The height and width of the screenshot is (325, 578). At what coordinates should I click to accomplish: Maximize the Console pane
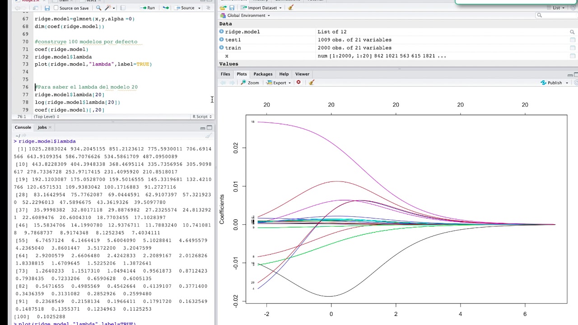point(210,128)
